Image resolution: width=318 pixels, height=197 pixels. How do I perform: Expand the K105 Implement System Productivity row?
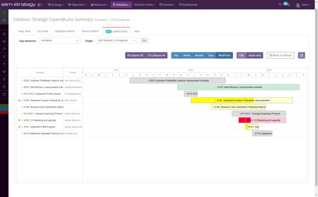coord(19,101)
